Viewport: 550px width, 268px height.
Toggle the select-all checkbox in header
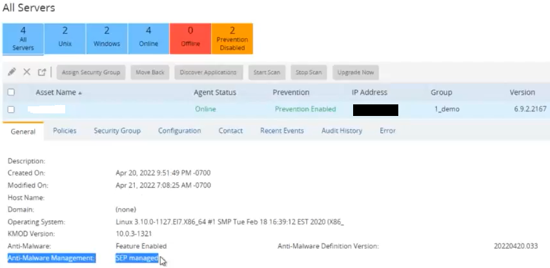(x=10, y=93)
